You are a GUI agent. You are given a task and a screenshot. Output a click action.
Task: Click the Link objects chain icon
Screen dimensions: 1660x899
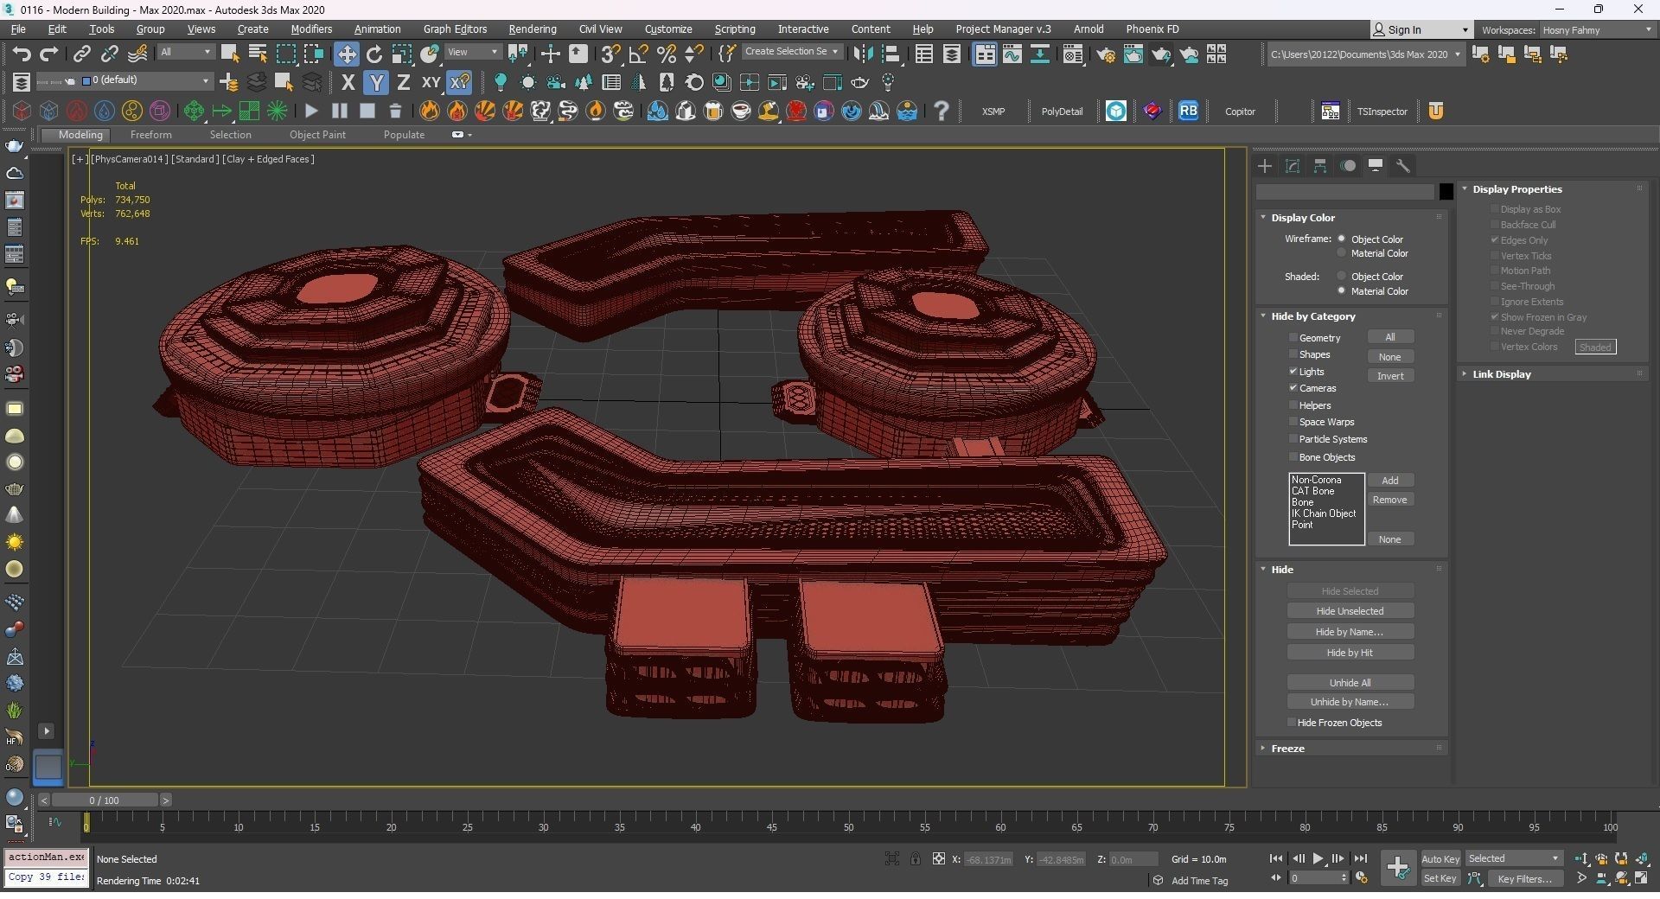[x=81, y=54]
